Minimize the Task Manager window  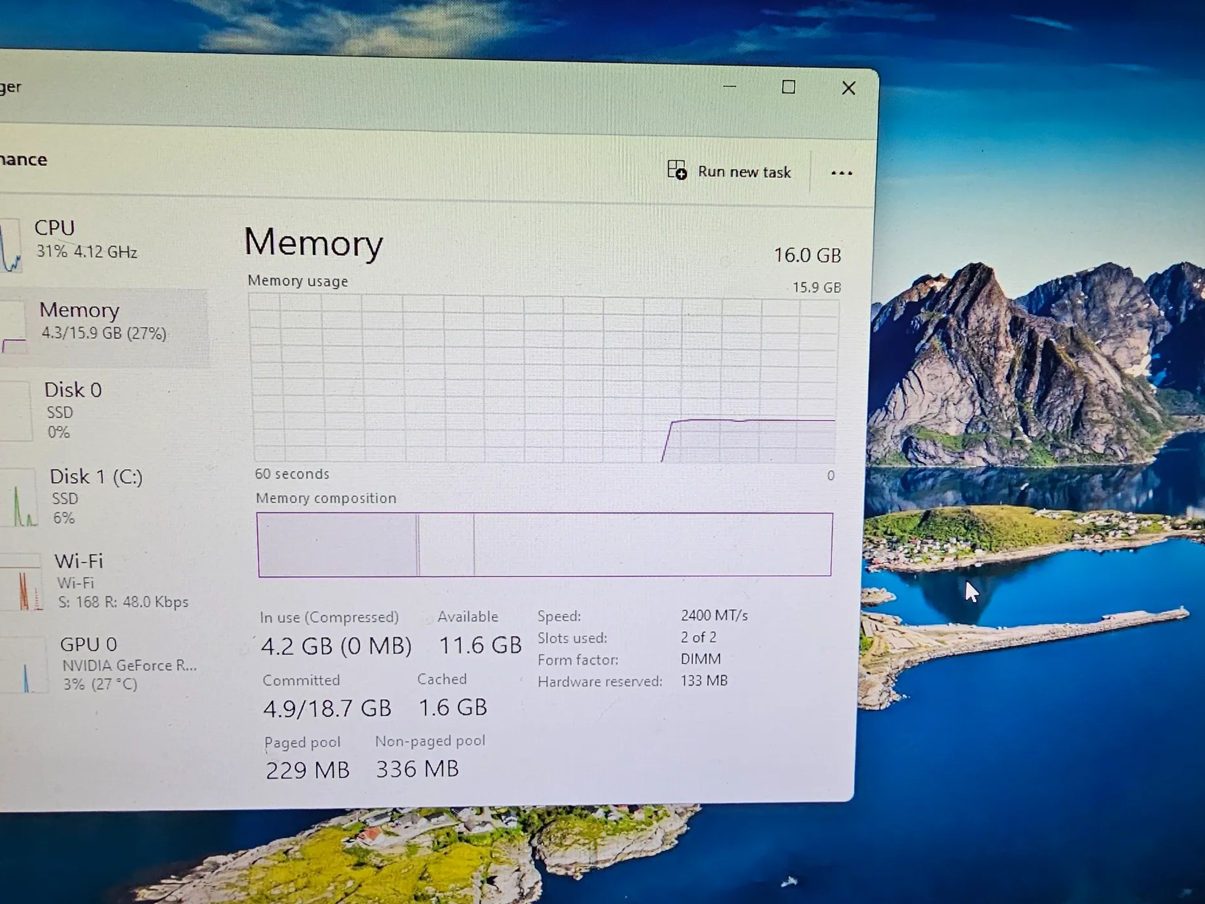(x=730, y=87)
